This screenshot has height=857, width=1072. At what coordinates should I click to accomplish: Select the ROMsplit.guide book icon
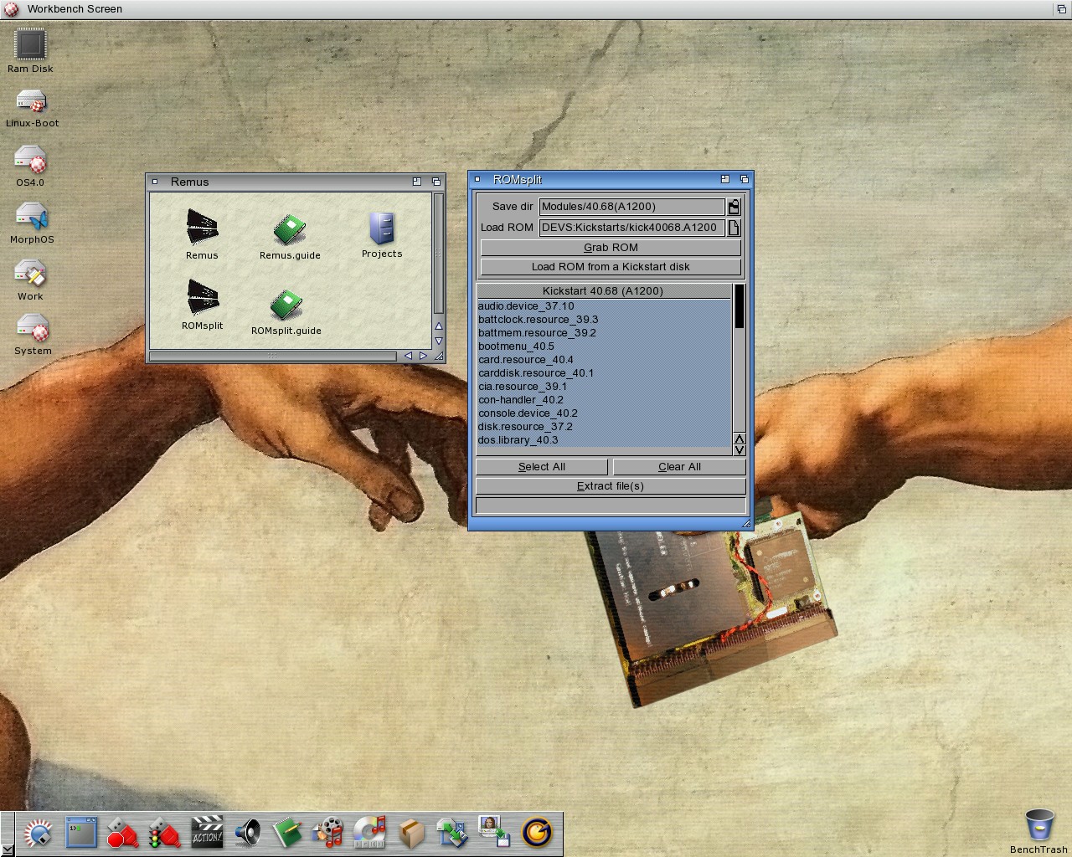coord(286,305)
